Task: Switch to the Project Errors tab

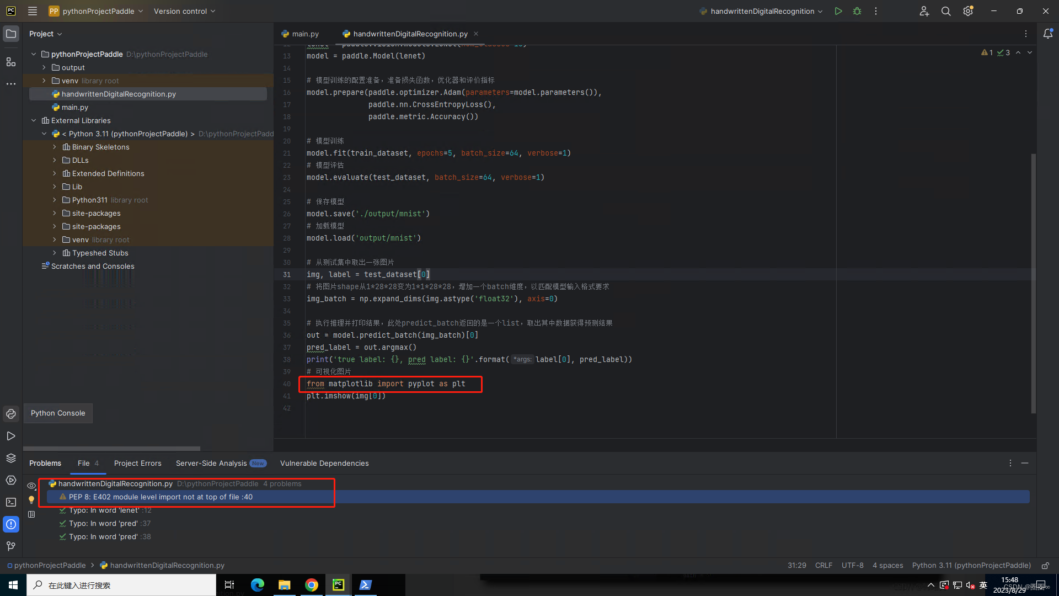Action: tap(137, 464)
